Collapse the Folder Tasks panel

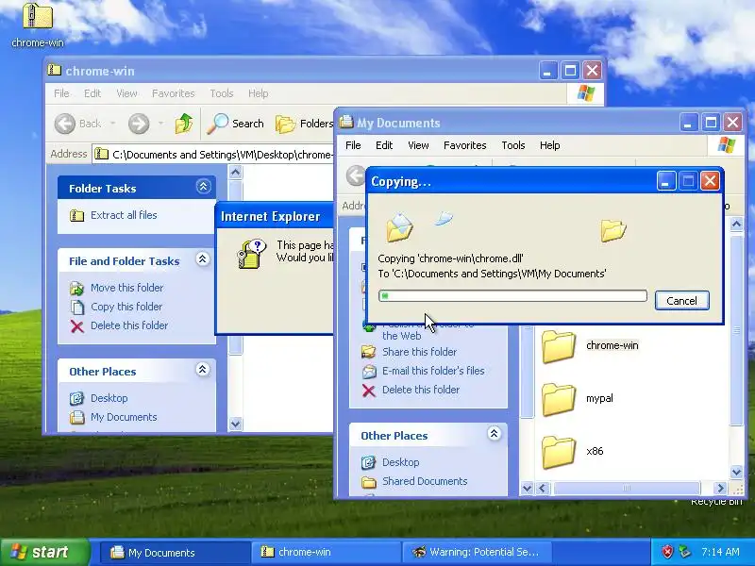[203, 187]
